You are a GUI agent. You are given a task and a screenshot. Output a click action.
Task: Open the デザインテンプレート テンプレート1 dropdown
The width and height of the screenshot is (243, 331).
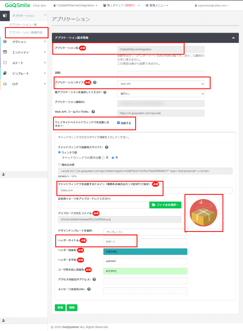coord(145,232)
